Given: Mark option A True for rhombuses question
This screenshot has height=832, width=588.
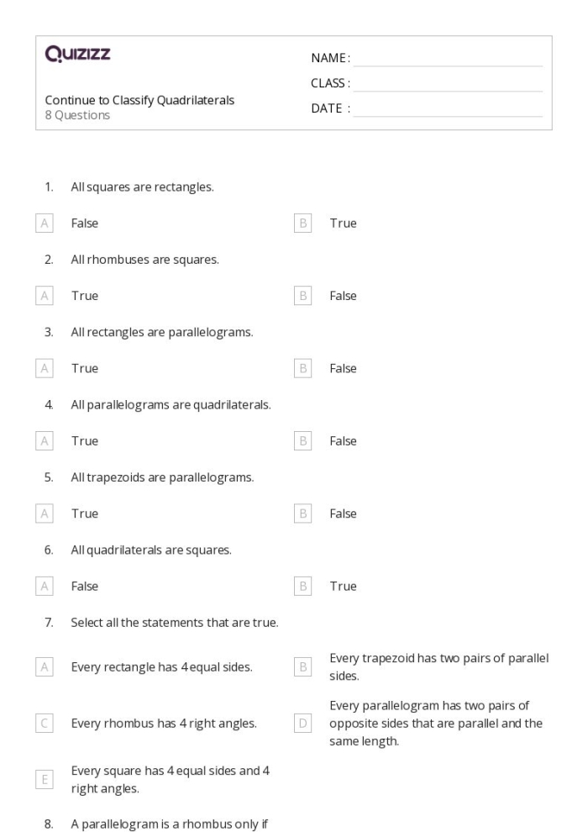Looking at the screenshot, I should [x=45, y=296].
